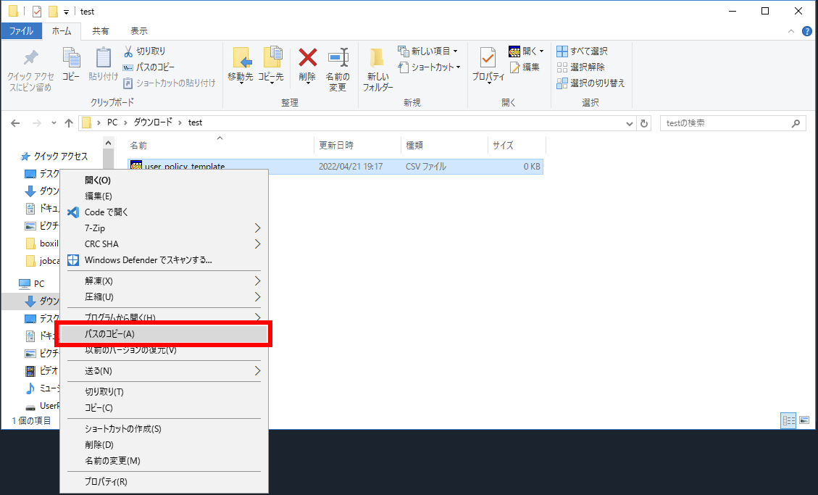This screenshot has width=818, height=495.
Task: Expand 解凍(X) submenu
Action: [x=164, y=281]
